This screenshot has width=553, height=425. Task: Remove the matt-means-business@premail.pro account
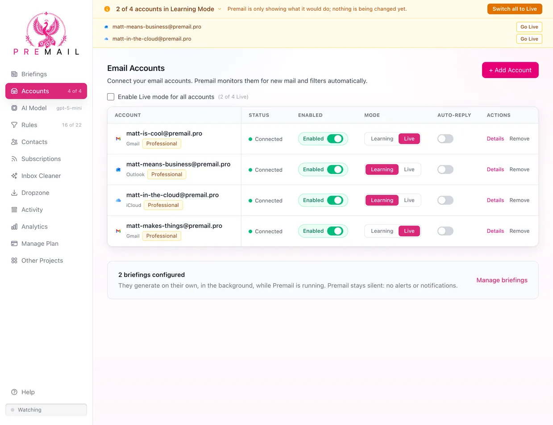tap(520, 169)
